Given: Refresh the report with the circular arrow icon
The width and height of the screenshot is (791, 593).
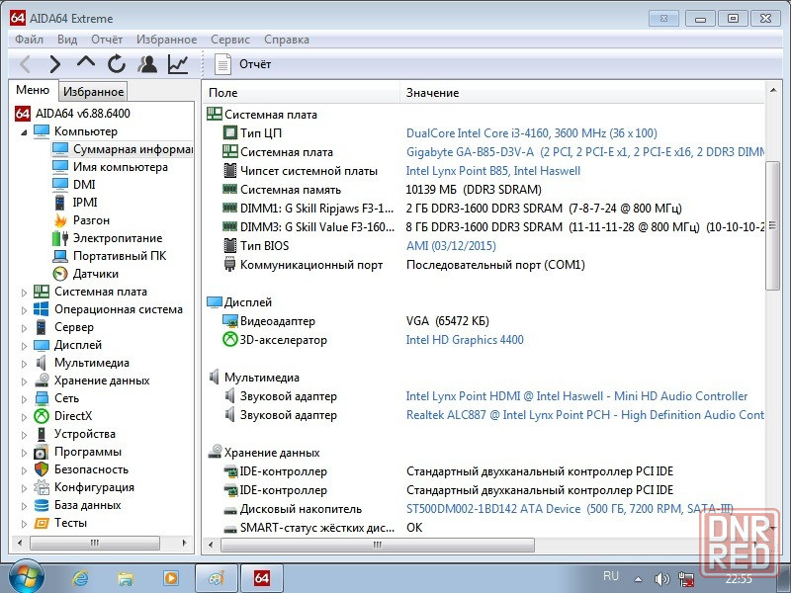Looking at the screenshot, I should tap(117, 64).
